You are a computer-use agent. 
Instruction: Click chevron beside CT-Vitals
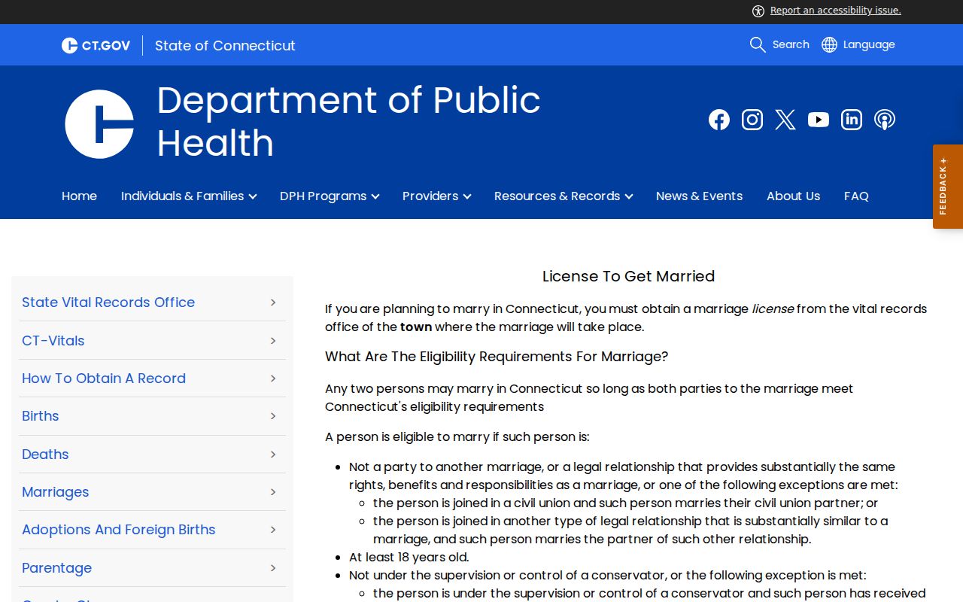pyautogui.click(x=273, y=340)
